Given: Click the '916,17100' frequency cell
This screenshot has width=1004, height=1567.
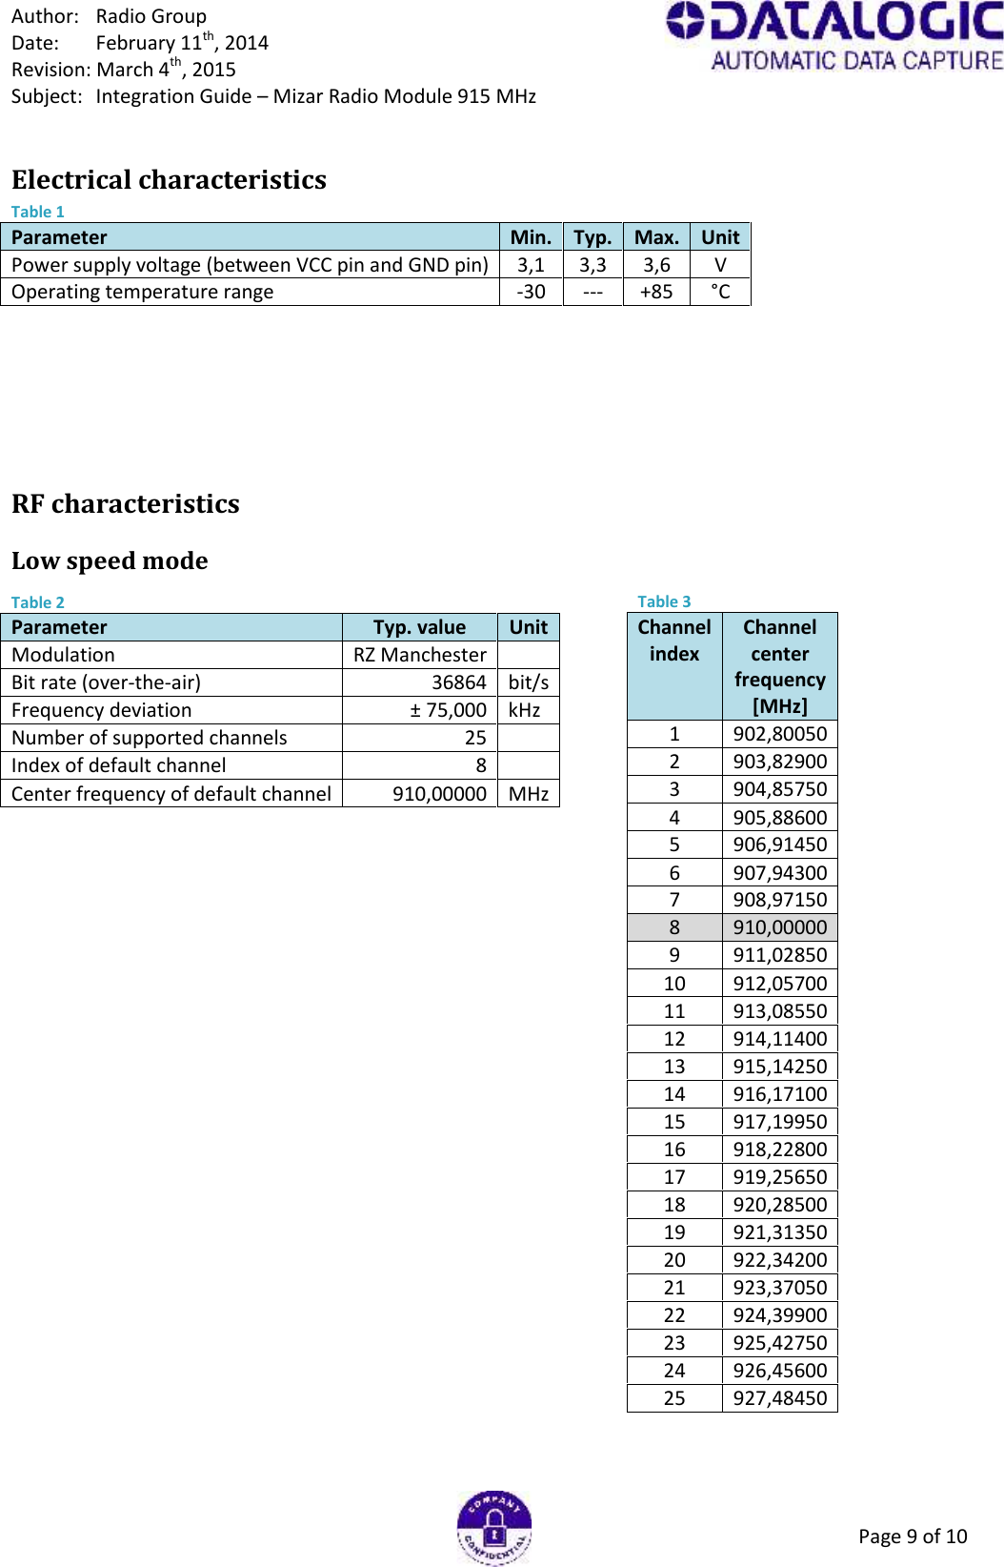Looking at the screenshot, I should pos(780,1093).
